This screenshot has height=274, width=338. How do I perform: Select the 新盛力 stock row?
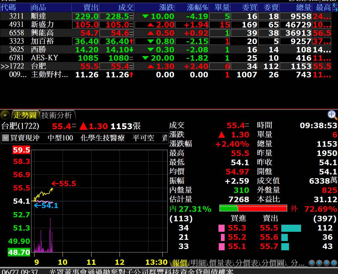43,25
